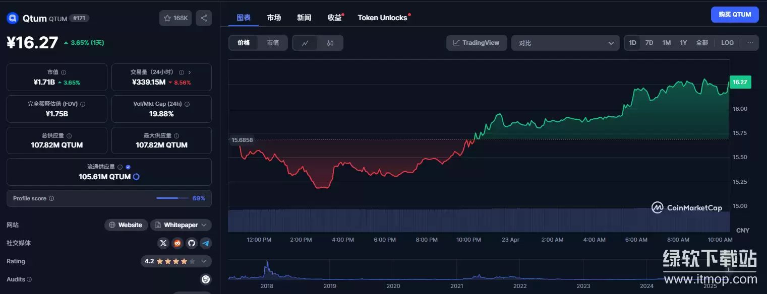Viewport: 767px width, 294px height.
Task: Select the 7D time range
Action: click(x=650, y=43)
